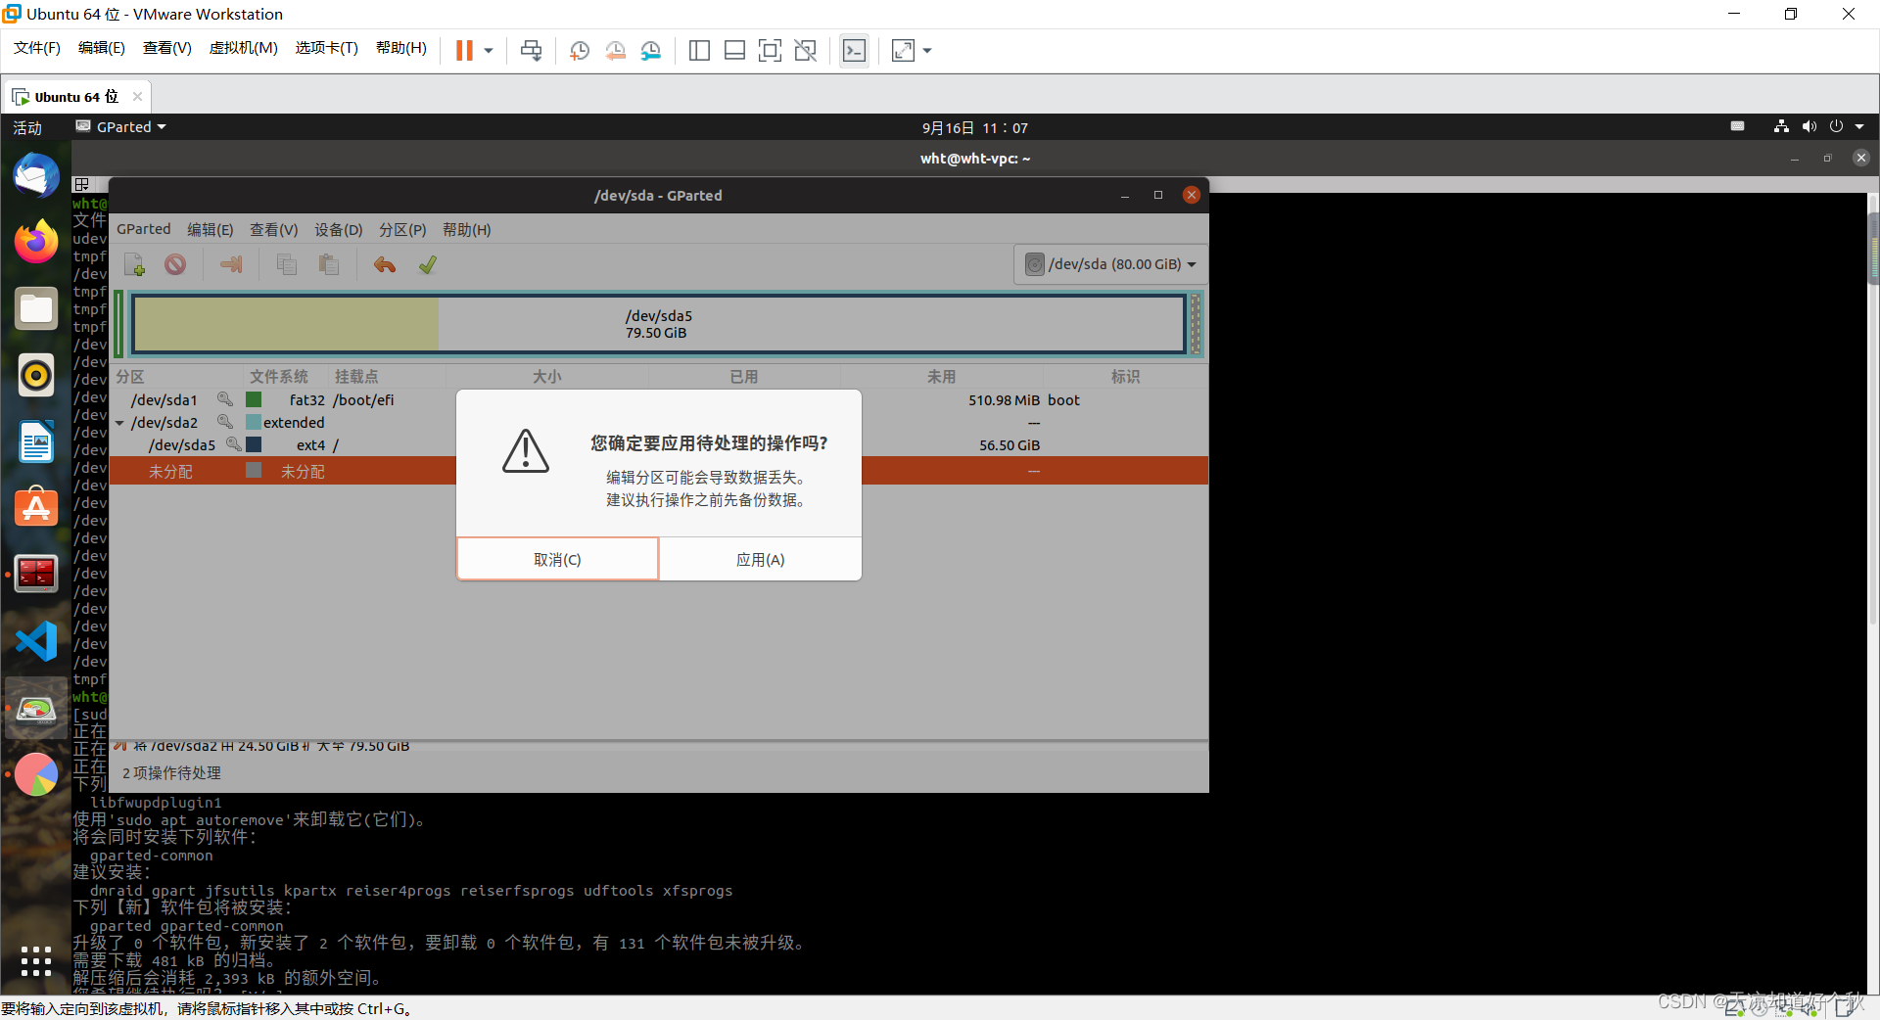The height and width of the screenshot is (1020, 1880).
Task: Click the VMware take snapshot icon
Action: [x=580, y=51]
